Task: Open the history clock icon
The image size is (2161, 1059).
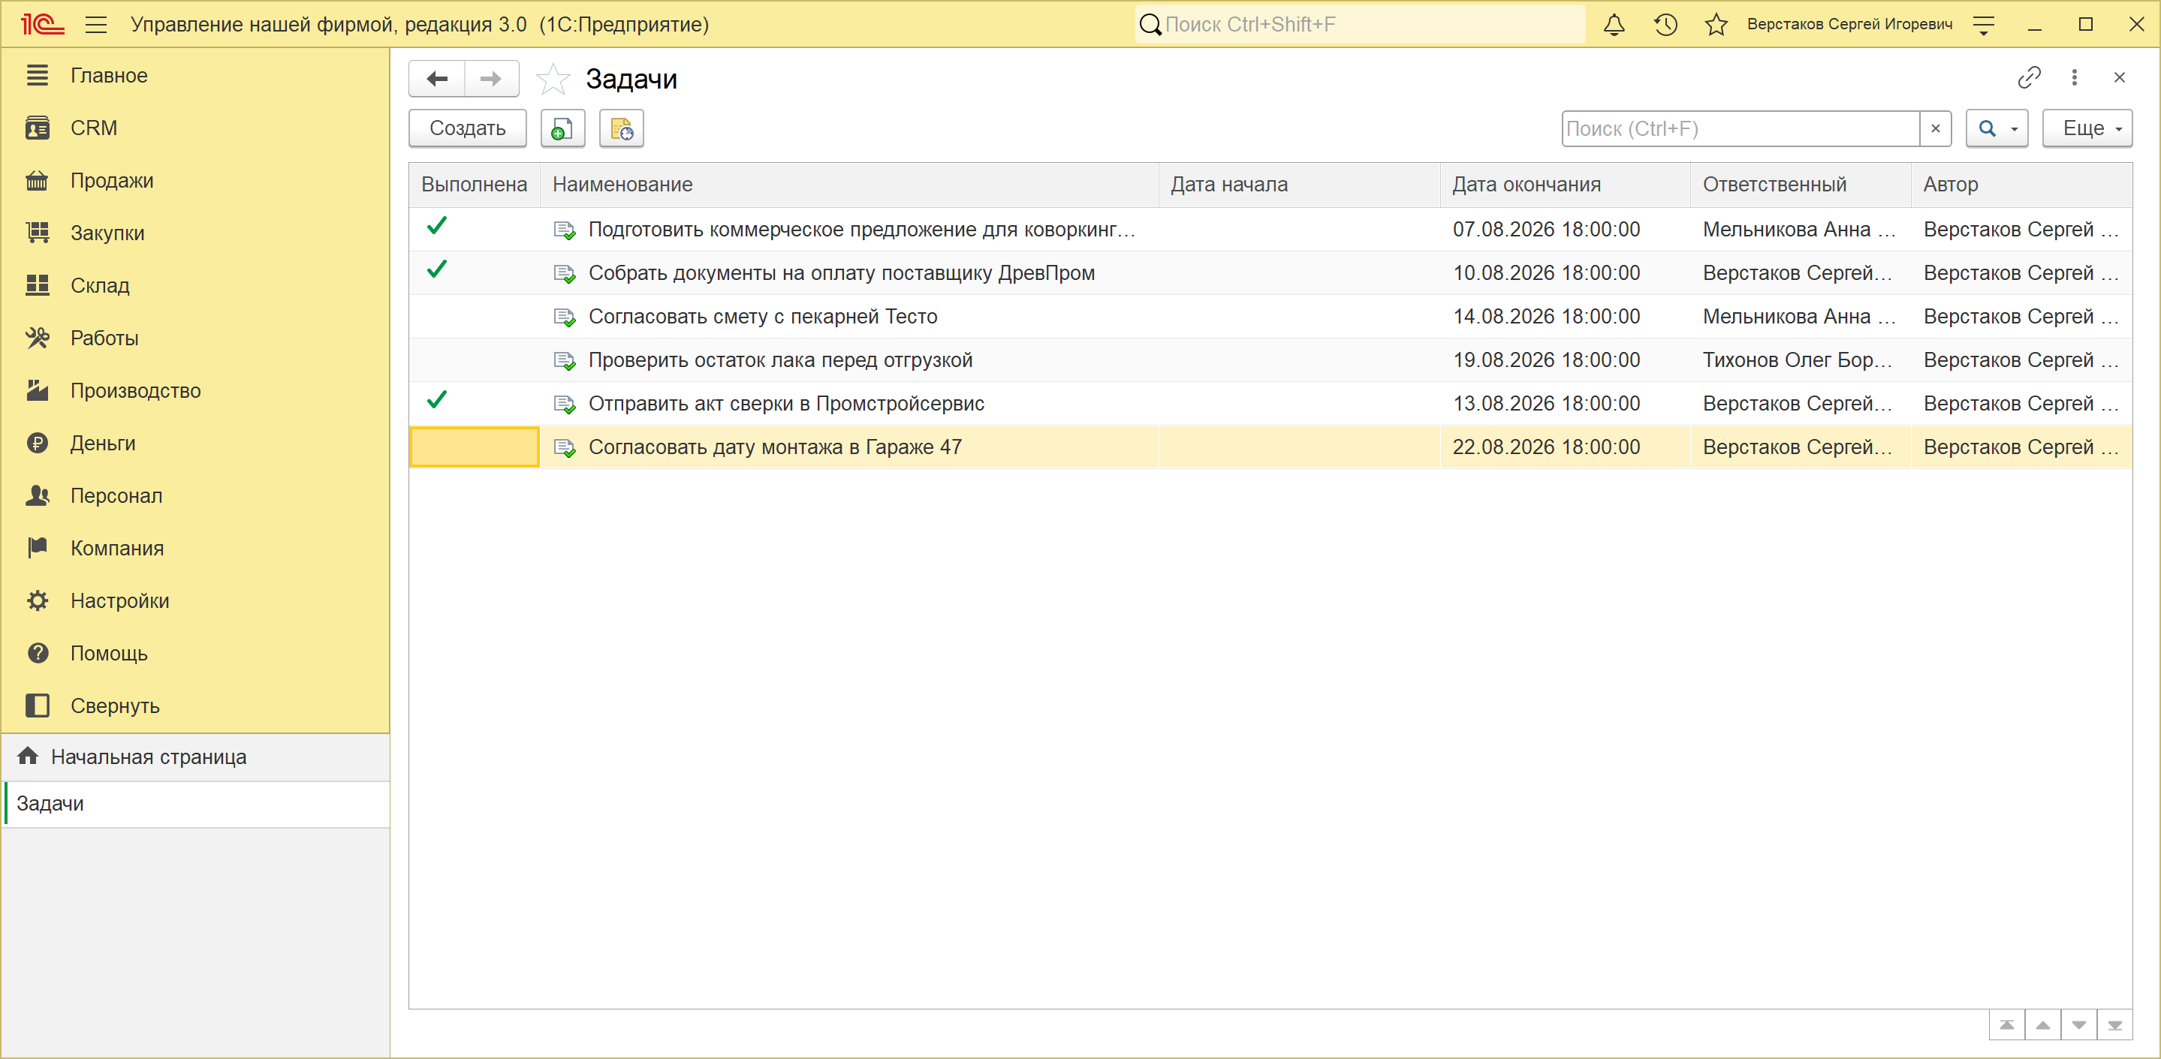Action: (1665, 24)
